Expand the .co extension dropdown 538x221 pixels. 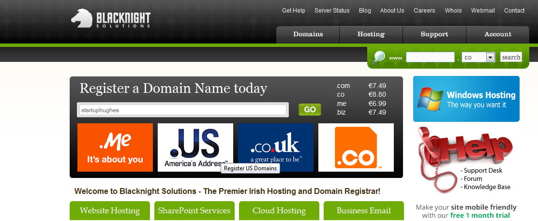click(478, 58)
